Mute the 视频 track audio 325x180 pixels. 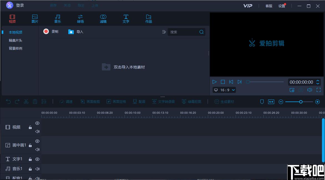(37, 131)
